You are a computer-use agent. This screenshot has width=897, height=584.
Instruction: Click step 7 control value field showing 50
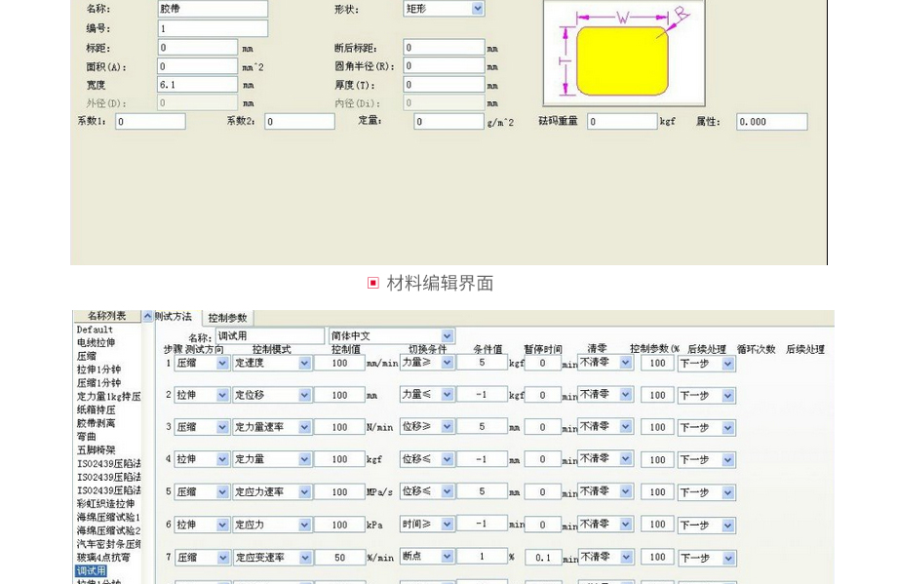339,558
